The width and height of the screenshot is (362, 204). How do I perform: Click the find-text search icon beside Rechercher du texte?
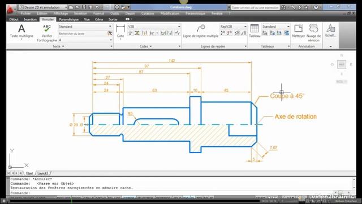(x=110, y=33)
